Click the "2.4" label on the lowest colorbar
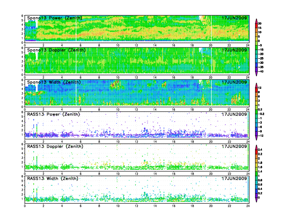This screenshot has height=221, width=286. (260, 149)
